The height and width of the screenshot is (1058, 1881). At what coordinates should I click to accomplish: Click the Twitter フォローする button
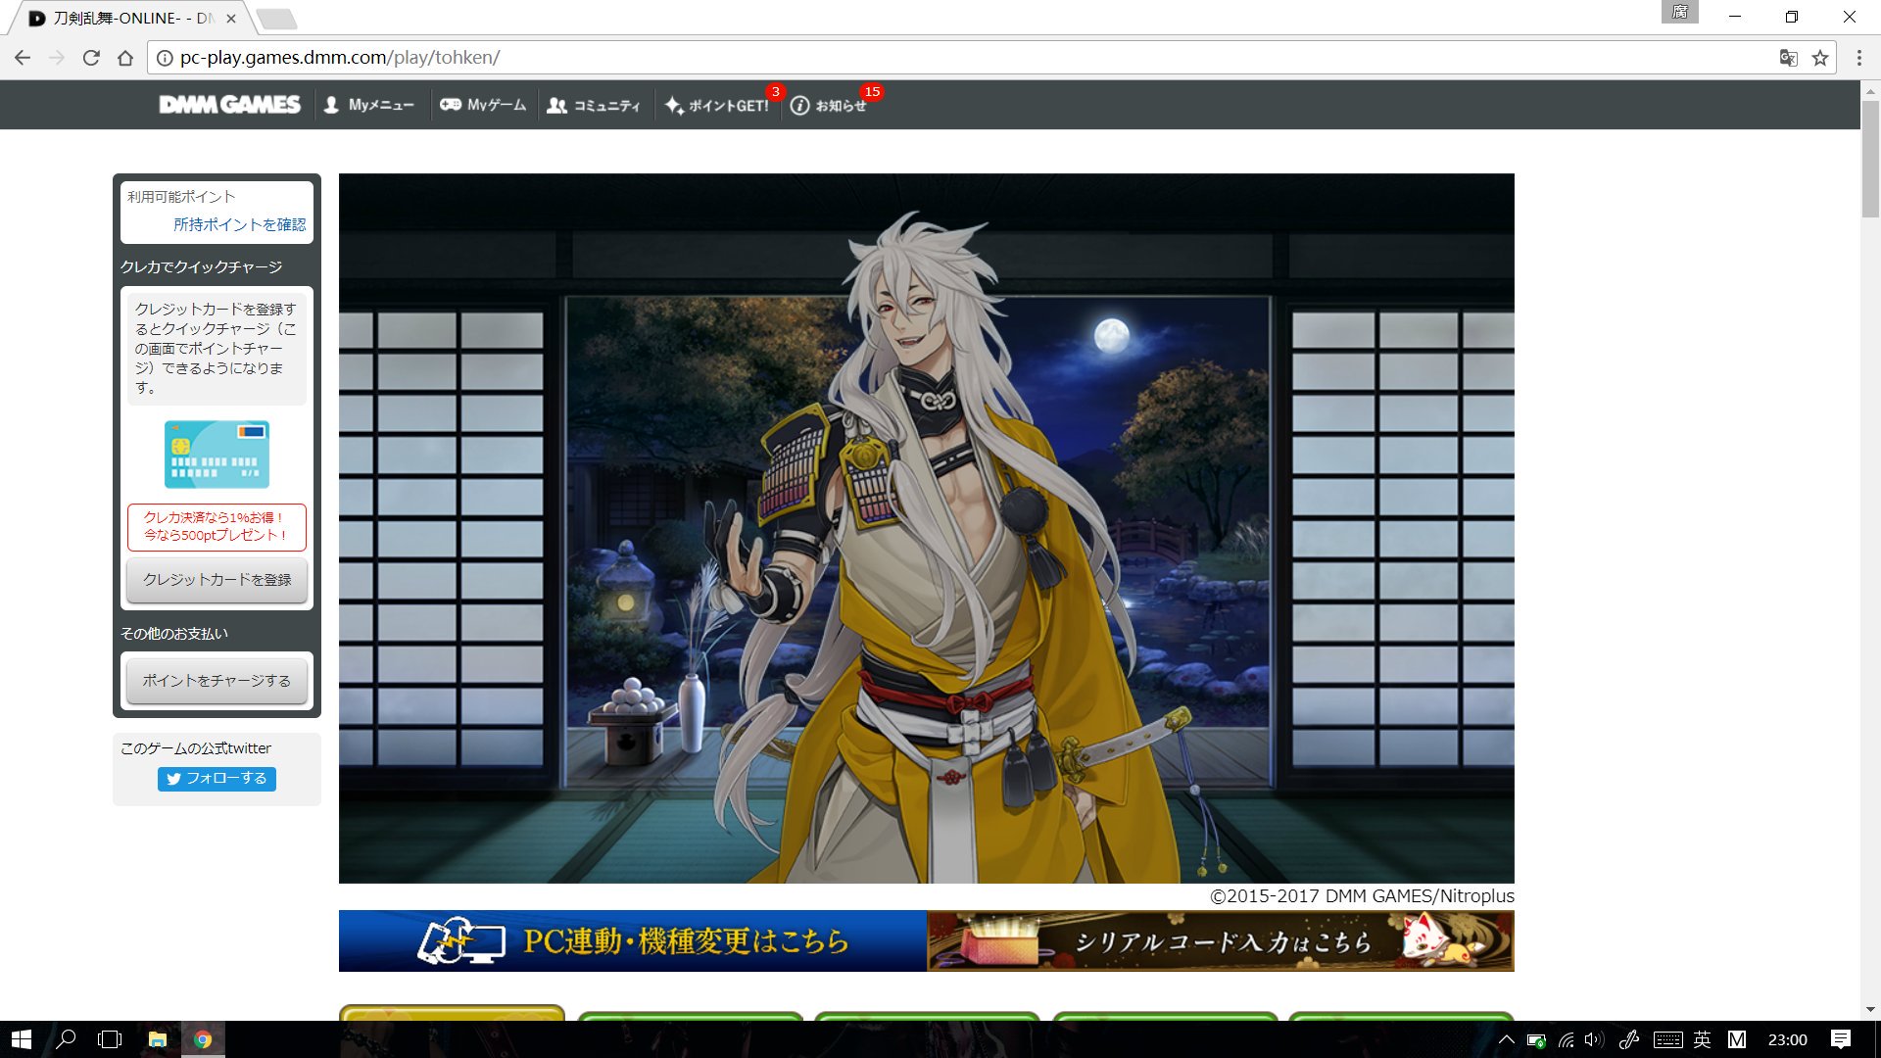click(217, 779)
